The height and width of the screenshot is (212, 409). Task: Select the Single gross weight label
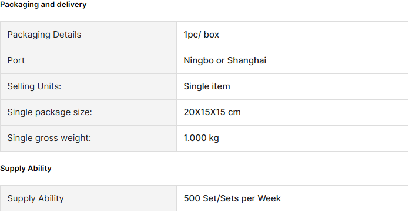tap(49, 138)
